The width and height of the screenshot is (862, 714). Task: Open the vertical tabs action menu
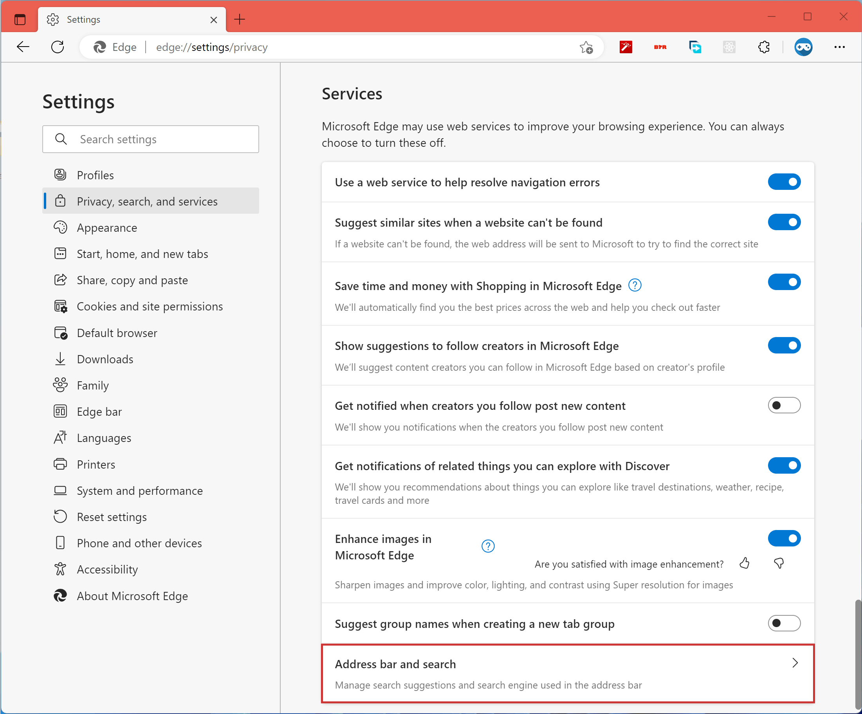tap(20, 19)
